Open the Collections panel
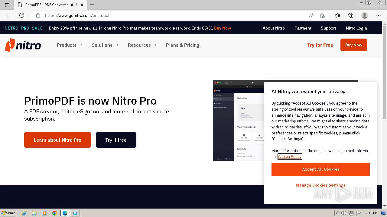 coord(351,15)
